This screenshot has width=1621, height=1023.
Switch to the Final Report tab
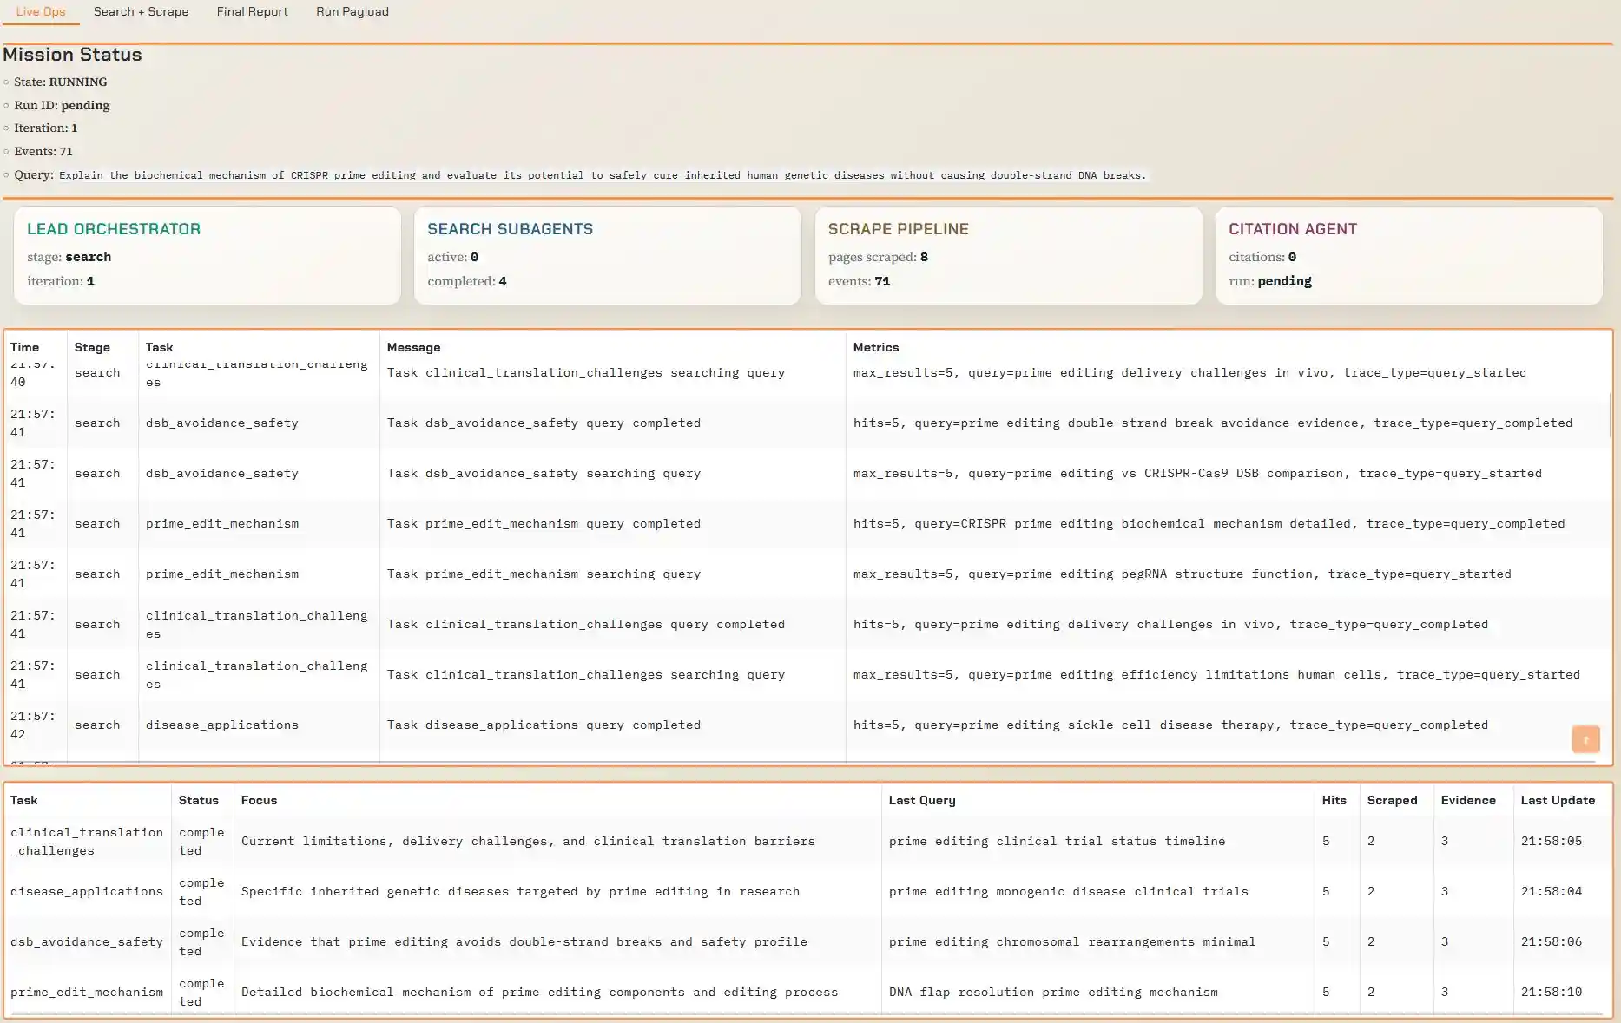(x=252, y=11)
